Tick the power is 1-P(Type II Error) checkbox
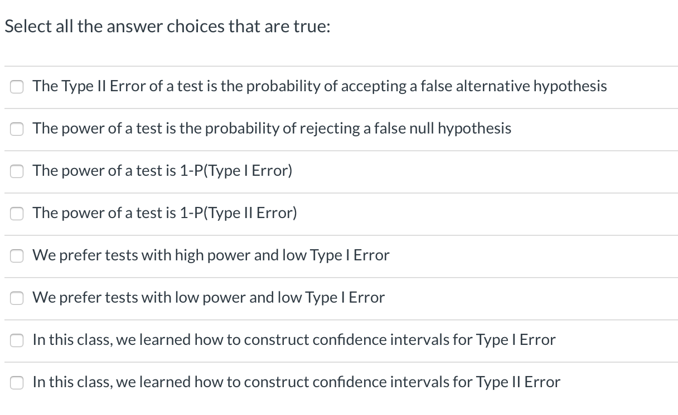The height and width of the screenshot is (415, 678). pos(17,214)
